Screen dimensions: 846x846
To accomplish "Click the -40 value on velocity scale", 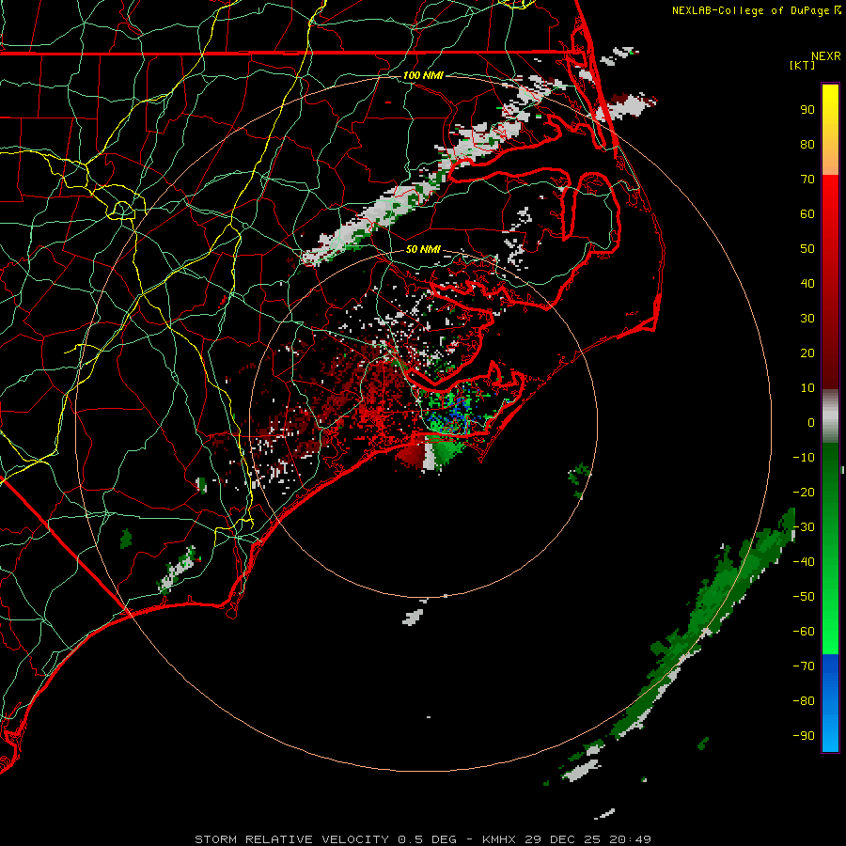I will 804,562.
